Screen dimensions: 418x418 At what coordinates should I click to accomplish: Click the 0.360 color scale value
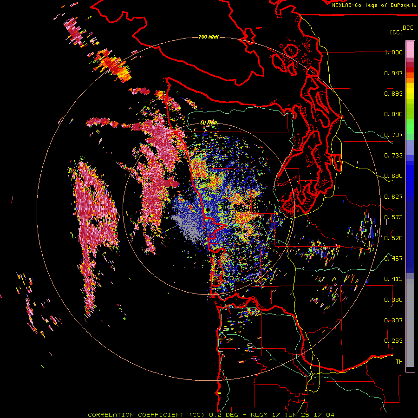point(393,300)
